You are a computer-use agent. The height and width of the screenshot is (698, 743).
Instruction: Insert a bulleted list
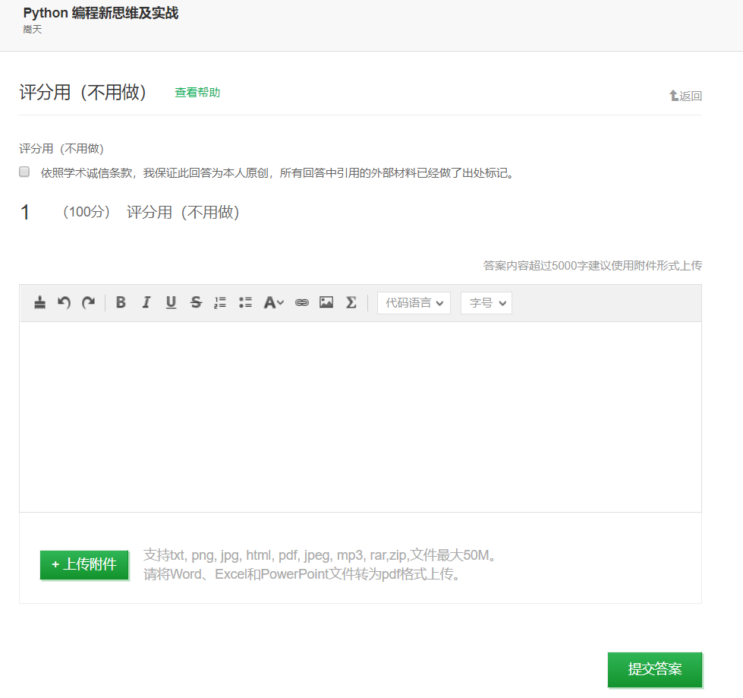pos(245,302)
